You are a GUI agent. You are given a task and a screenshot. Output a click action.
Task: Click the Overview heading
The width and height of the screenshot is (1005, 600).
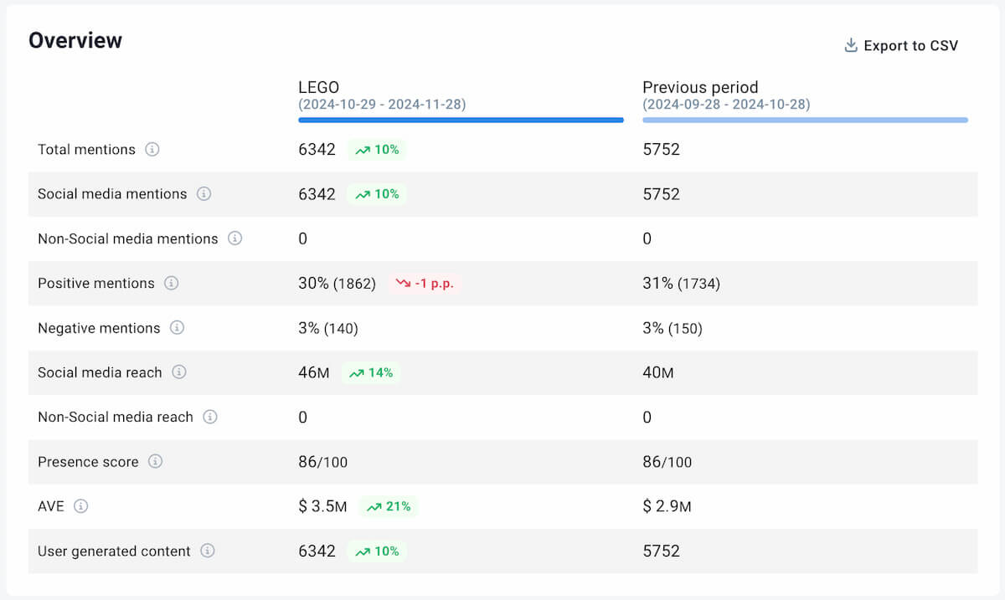coord(75,39)
